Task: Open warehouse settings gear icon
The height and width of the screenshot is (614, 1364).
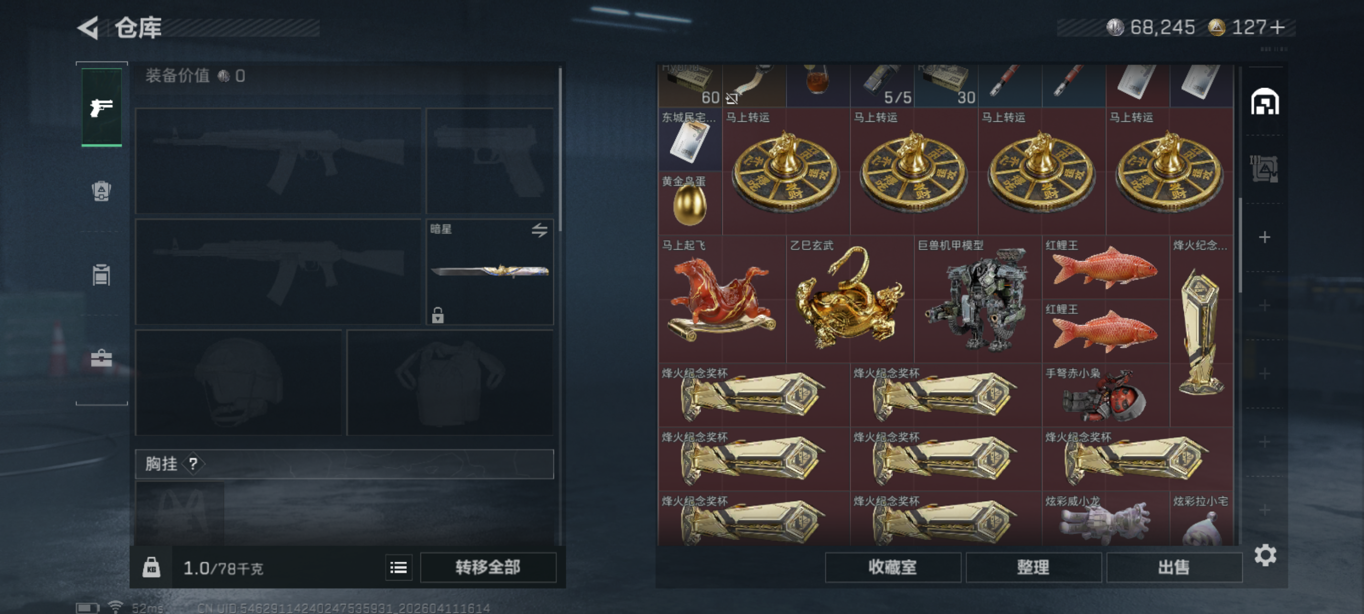Action: (1265, 555)
